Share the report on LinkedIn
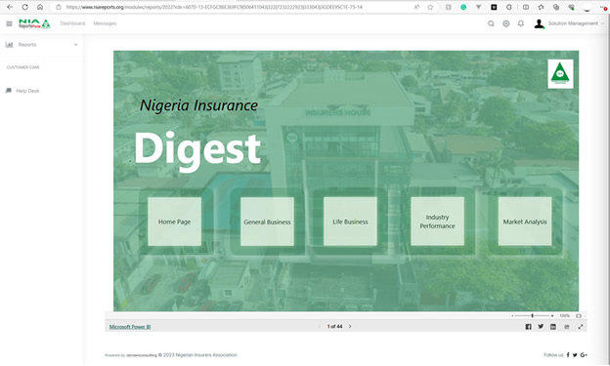 pos(553,327)
